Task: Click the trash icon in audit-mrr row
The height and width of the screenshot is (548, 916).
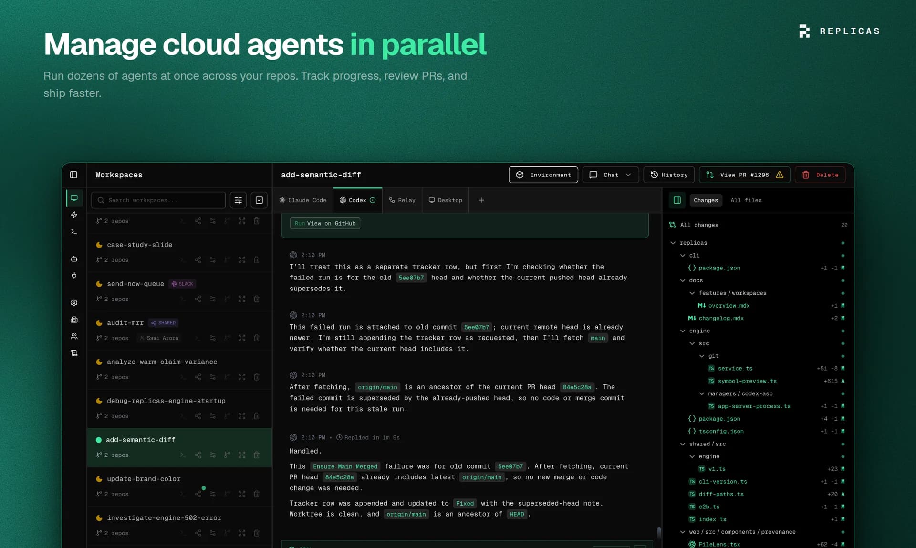Action: pos(257,338)
